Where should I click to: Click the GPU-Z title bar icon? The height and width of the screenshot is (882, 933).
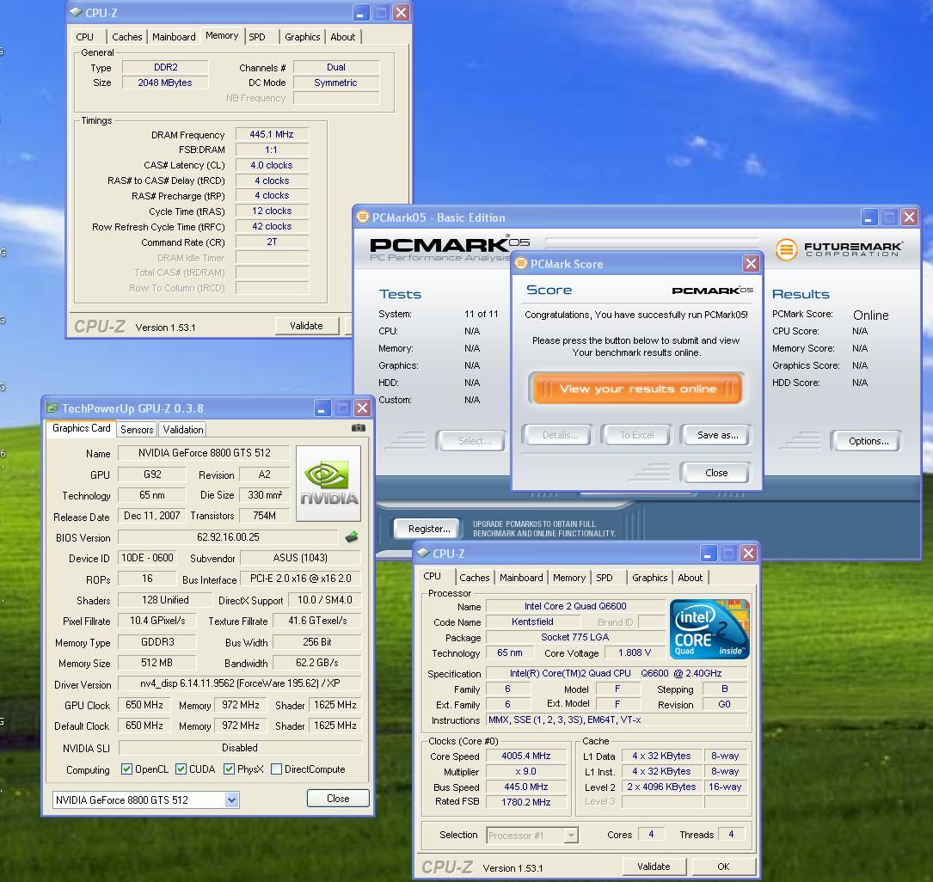click(52, 408)
